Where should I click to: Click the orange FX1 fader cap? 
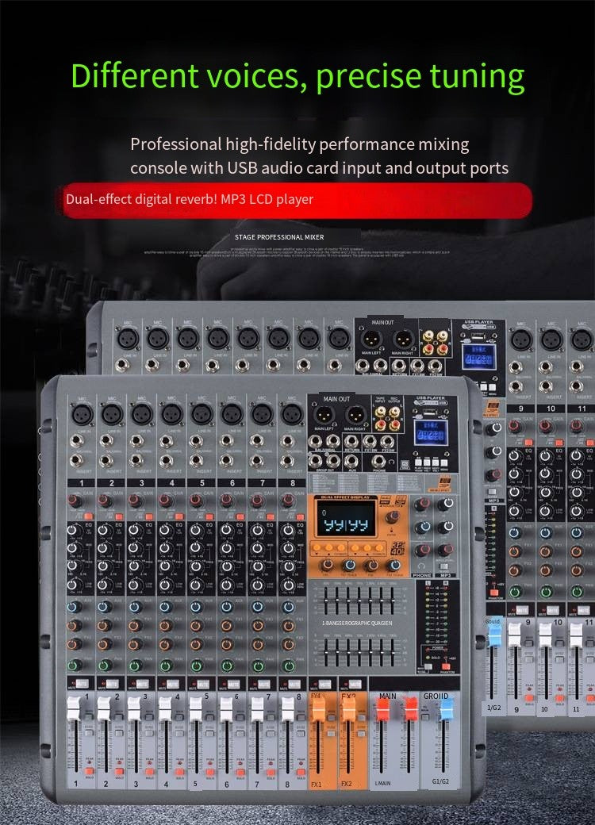pos(319,708)
